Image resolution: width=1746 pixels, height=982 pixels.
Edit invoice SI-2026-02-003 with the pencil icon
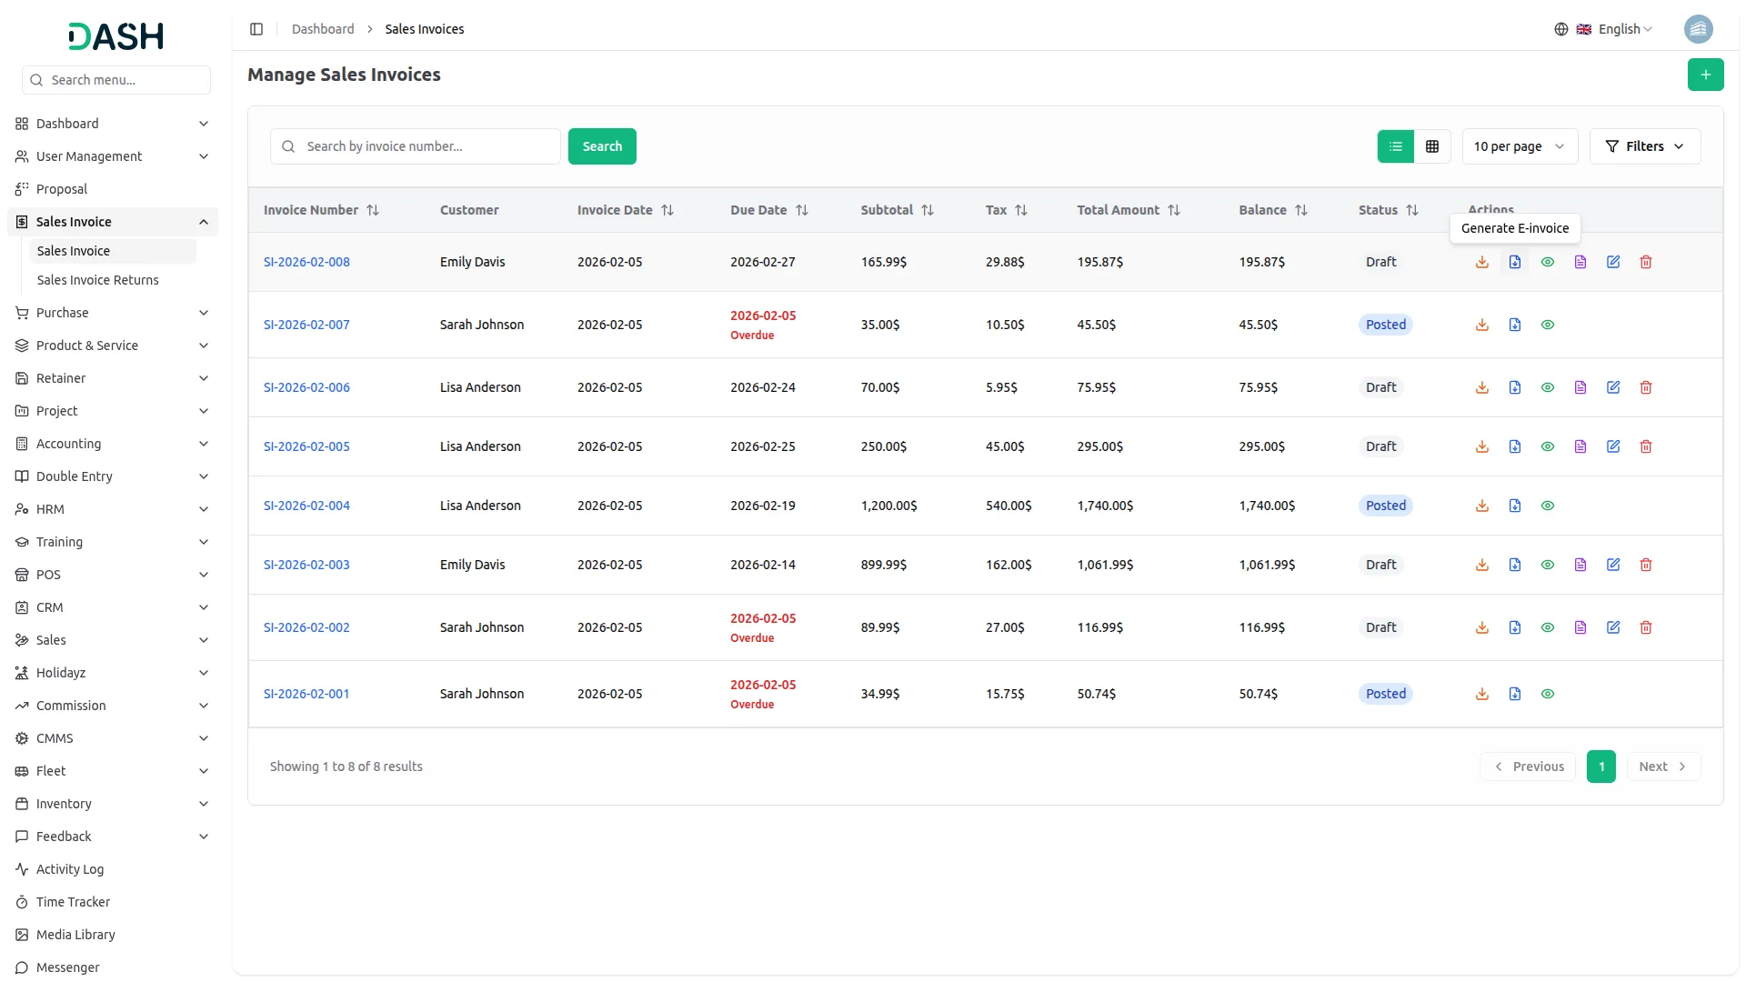[1613, 565]
